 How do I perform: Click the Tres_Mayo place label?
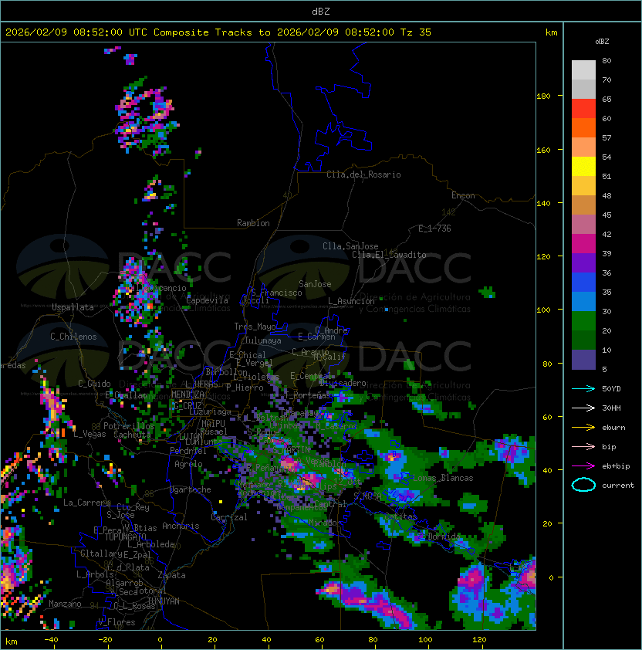click(255, 327)
